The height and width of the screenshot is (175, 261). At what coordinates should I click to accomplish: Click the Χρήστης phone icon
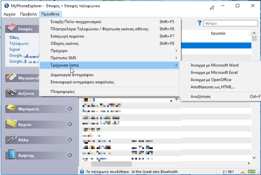pyautogui.click(x=12, y=154)
